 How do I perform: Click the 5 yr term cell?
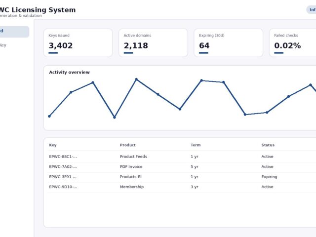tap(195, 167)
